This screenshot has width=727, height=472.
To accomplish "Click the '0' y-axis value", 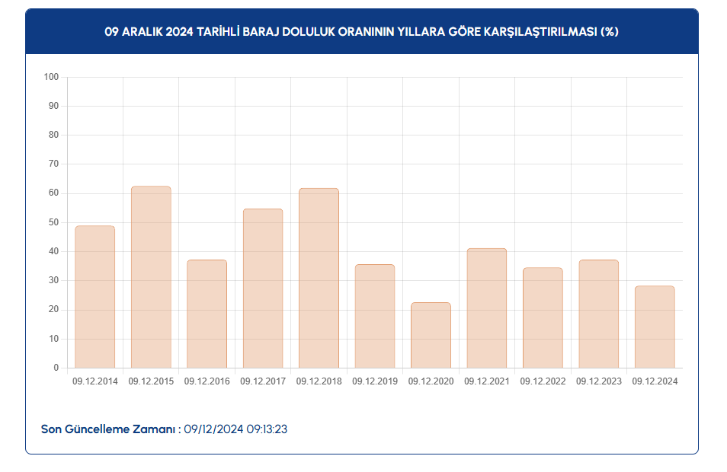I will (x=56, y=368).
